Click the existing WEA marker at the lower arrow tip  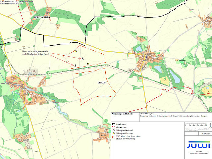(x=75, y=66)
